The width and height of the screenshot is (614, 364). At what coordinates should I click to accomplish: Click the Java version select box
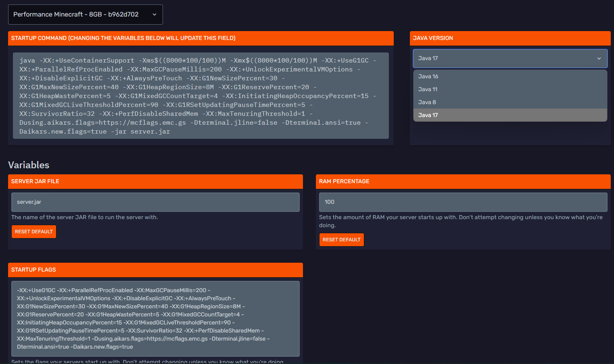[x=504, y=59]
